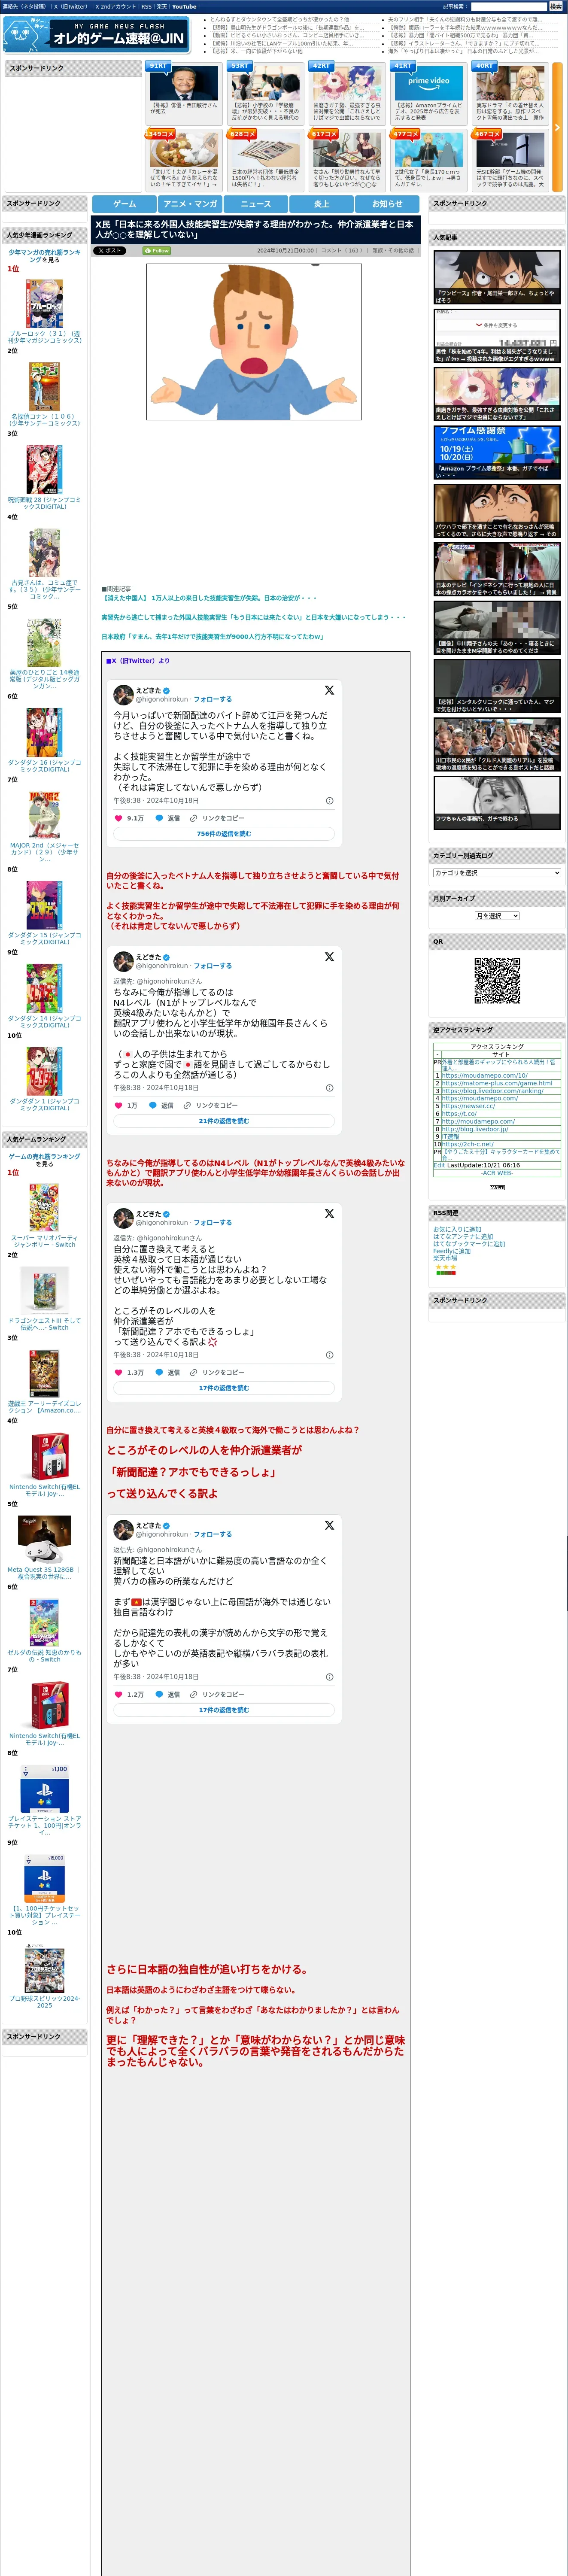This screenshot has height=2576, width=568.
Task: Open the ゲーム tab
Action: coord(124,204)
